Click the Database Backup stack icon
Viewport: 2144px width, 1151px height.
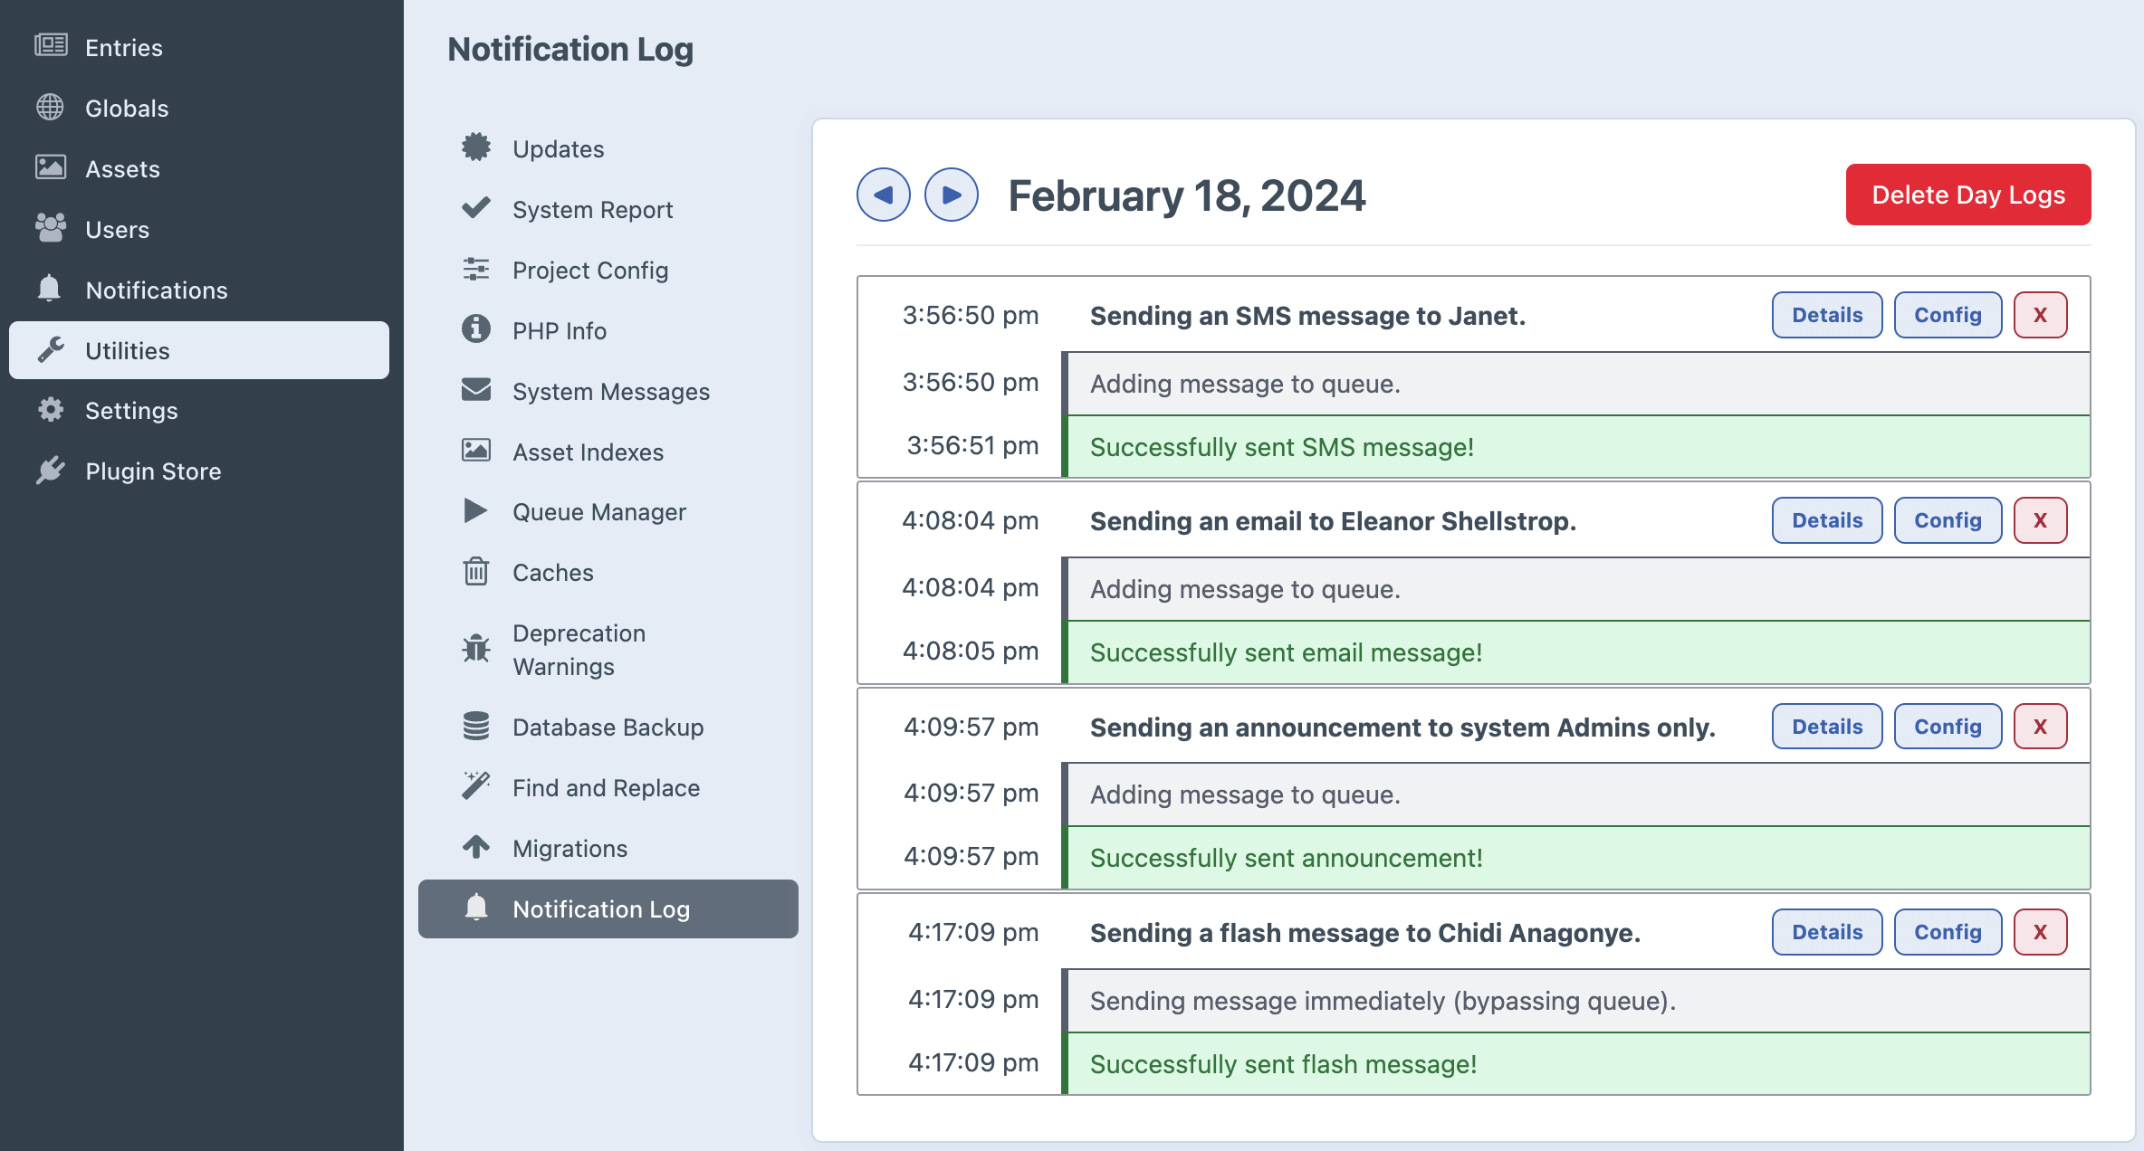click(475, 727)
